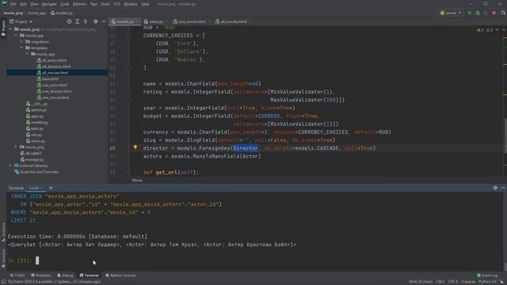This screenshot has height=285, width=507.
Task: Run the project with the green Run icon
Action: pyautogui.click(x=470, y=13)
